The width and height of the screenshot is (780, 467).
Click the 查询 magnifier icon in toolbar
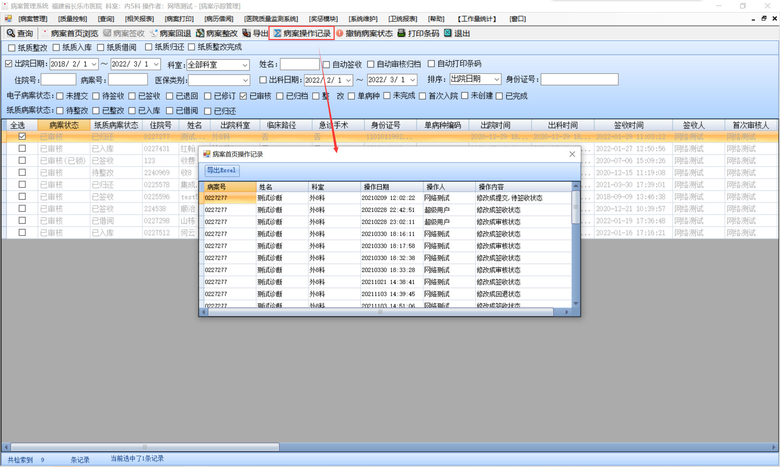tap(11, 33)
